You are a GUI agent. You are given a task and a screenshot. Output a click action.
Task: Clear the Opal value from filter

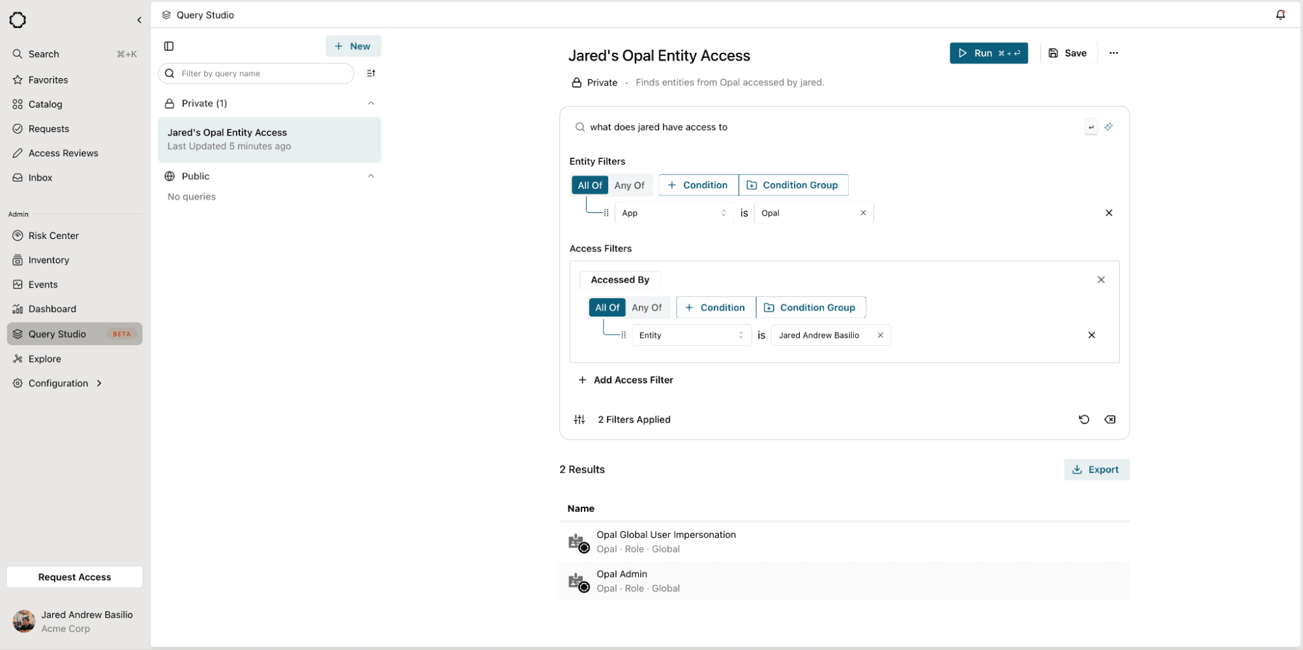click(863, 213)
